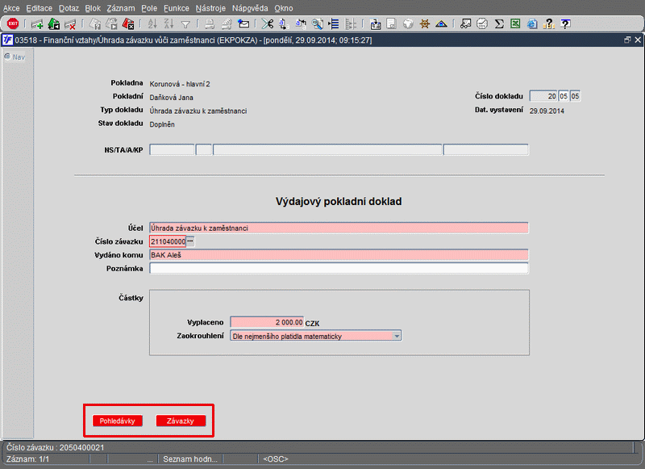
Task: Click the Internet Explorer browser icon
Action: [532, 24]
